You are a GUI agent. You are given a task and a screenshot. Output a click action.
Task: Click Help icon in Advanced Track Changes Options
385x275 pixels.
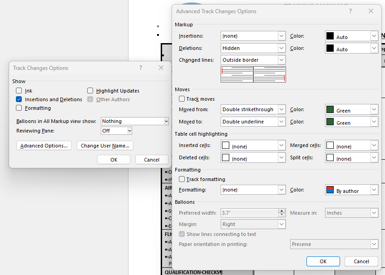350,11
